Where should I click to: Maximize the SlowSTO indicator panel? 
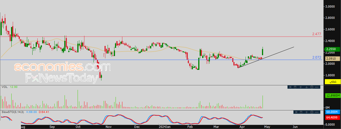click(301, 112)
